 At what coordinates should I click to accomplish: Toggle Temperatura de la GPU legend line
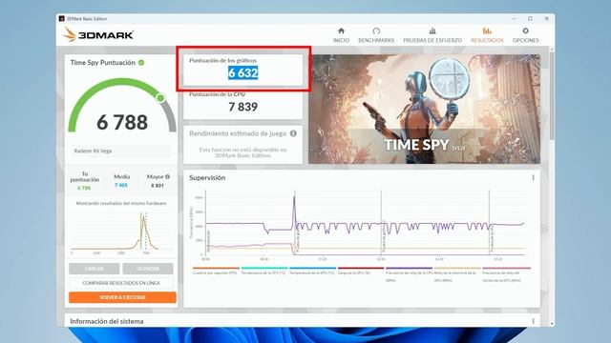click(x=312, y=271)
